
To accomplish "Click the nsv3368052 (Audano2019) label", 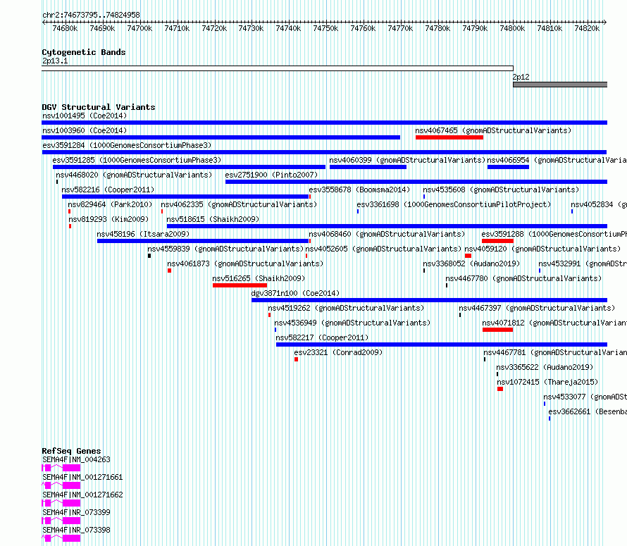I will pos(471,264).
